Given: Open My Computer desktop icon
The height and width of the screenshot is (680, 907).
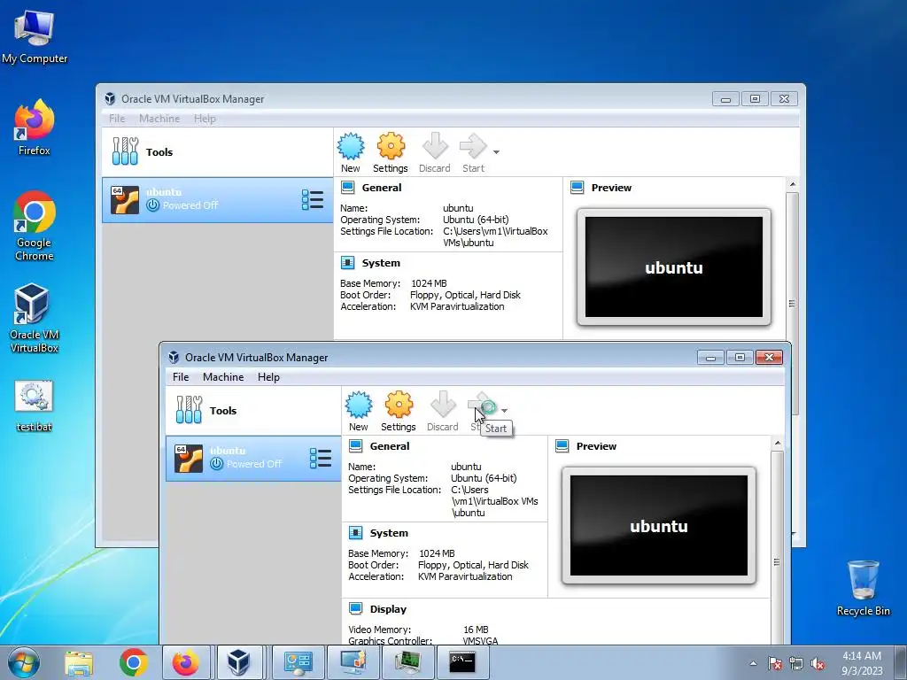Looking at the screenshot, I should 35,36.
